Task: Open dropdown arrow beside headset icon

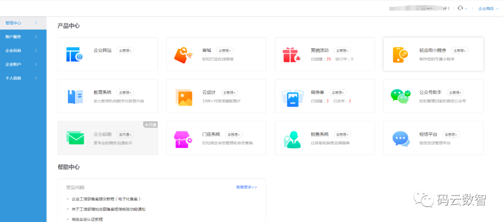Action: point(466,9)
